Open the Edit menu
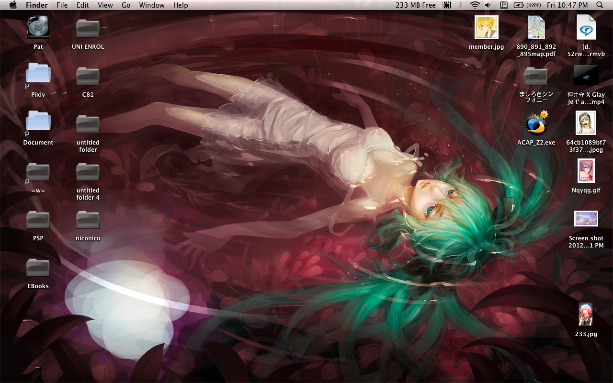Screen dimensions: 613x383 (83, 5)
